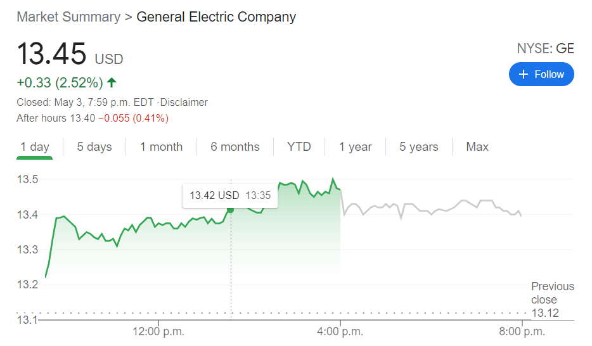The image size is (592, 346).
Task: Click the green chart data point marker
Action: coord(230,209)
